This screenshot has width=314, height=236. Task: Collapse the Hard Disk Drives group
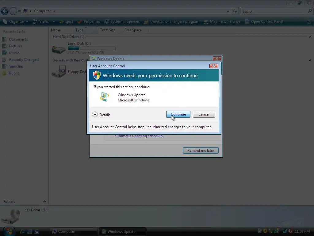(x=310, y=37)
